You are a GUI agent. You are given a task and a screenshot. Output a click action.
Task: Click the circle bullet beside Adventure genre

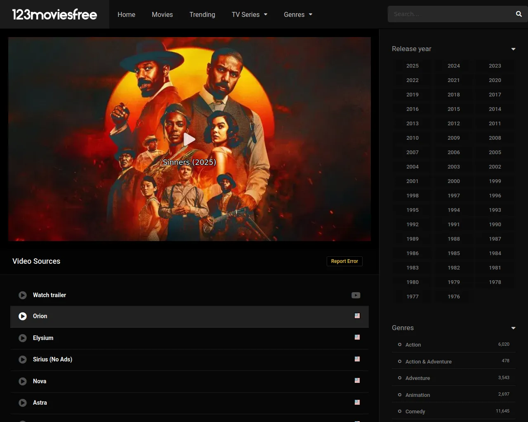[400, 378]
